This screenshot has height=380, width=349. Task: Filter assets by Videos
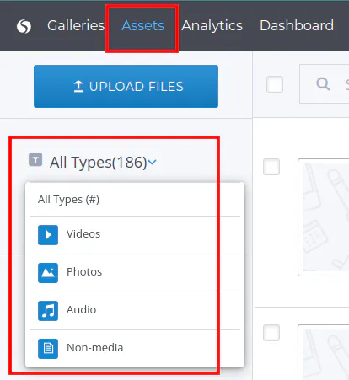click(135, 234)
